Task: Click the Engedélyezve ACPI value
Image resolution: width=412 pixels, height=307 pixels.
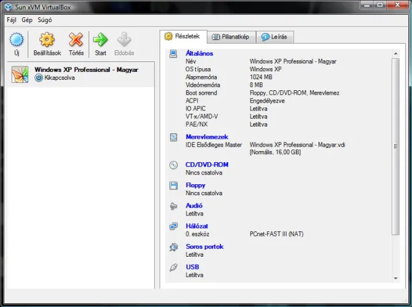Action: [267, 101]
